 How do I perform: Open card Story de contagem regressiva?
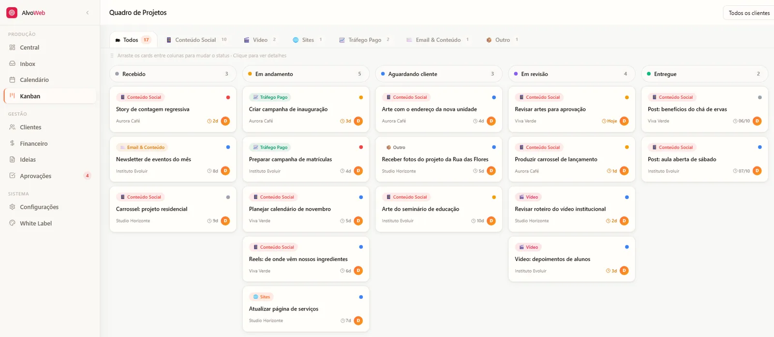173,109
